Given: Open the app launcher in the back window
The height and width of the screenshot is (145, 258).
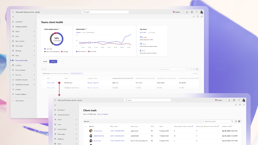Looking at the screenshot, I should (13, 12).
